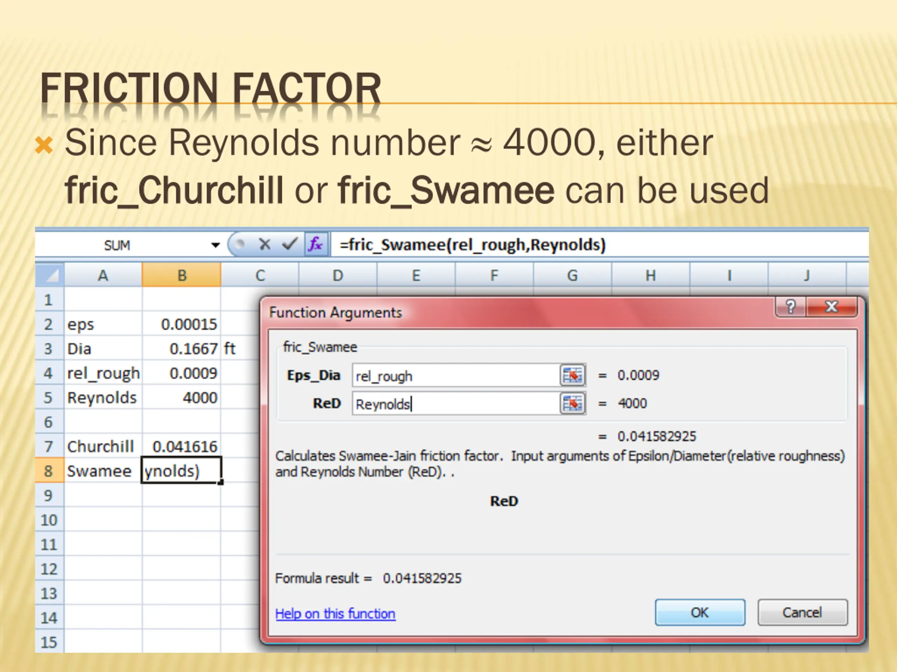Select column J header
Viewport: 897px width, 672px height.
click(x=807, y=275)
